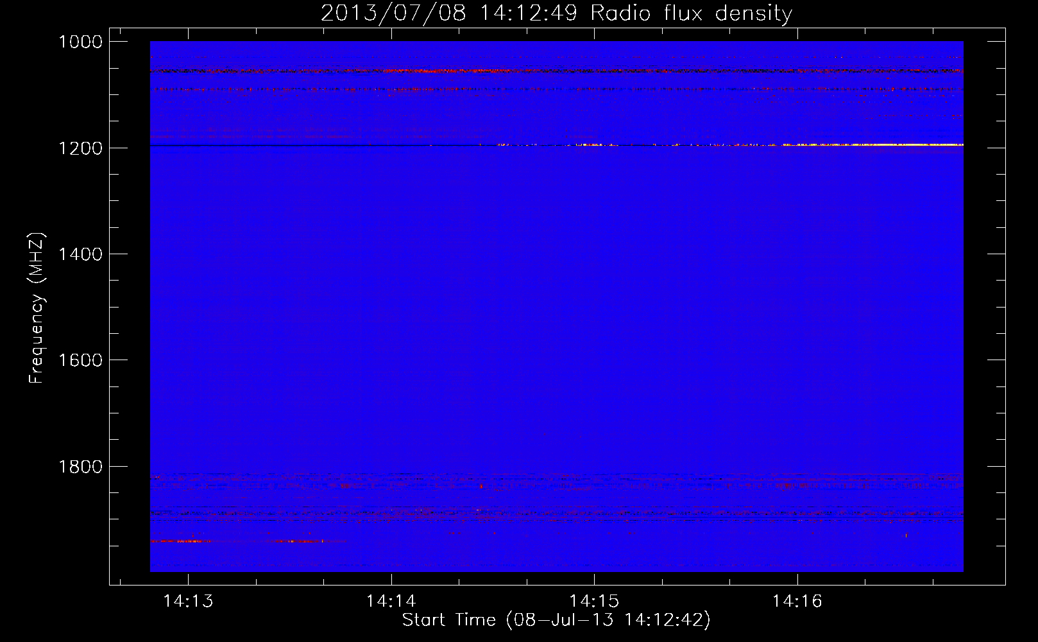1038x642 pixels.
Task: Select the 1800 frequency axis label
Action: coord(81,467)
